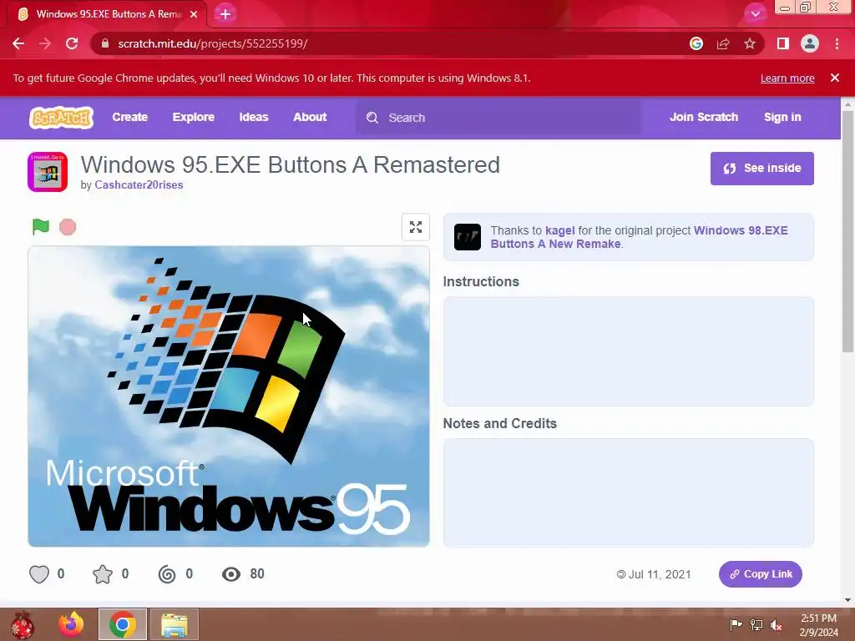Screen dimensions: 855x641
Task: Enter fullscreen mode for the project player
Action: coord(416,227)
